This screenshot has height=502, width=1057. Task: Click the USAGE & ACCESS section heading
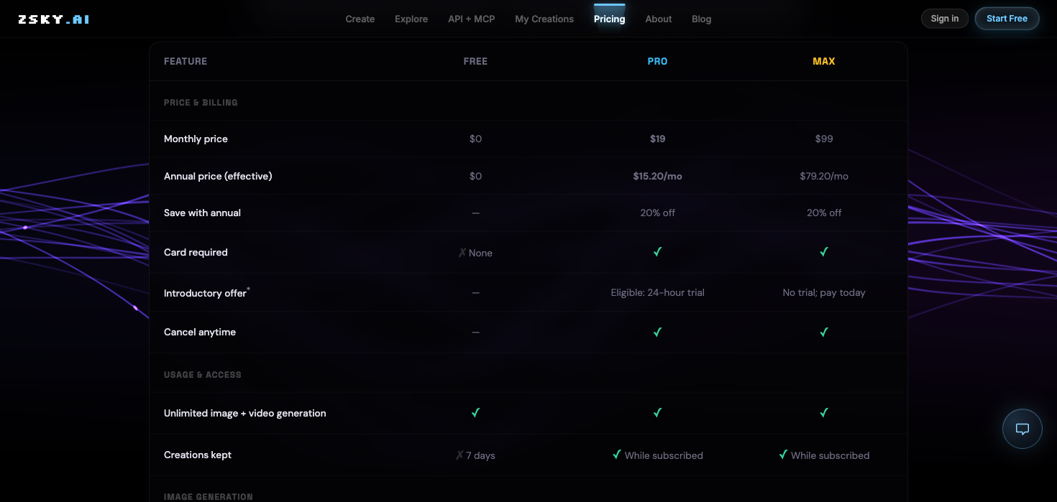[203, 375]
